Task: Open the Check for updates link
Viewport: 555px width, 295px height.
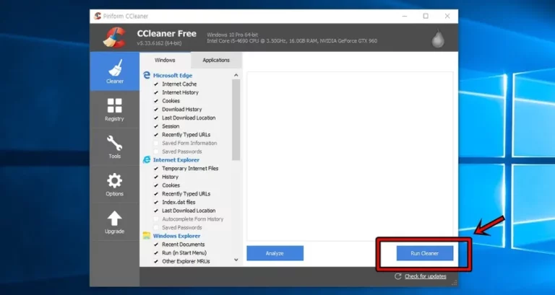Action: click(x=426, y=276)
